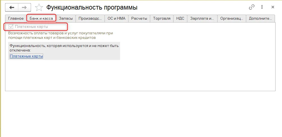
Task: Select the Организац... tab
Action: 232,19
